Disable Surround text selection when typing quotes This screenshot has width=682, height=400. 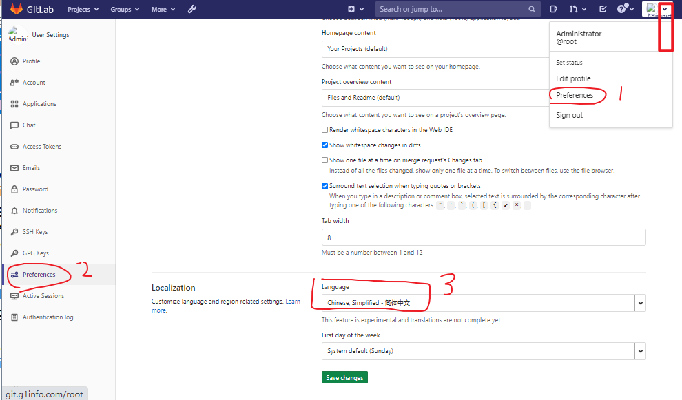pos(324,186)
